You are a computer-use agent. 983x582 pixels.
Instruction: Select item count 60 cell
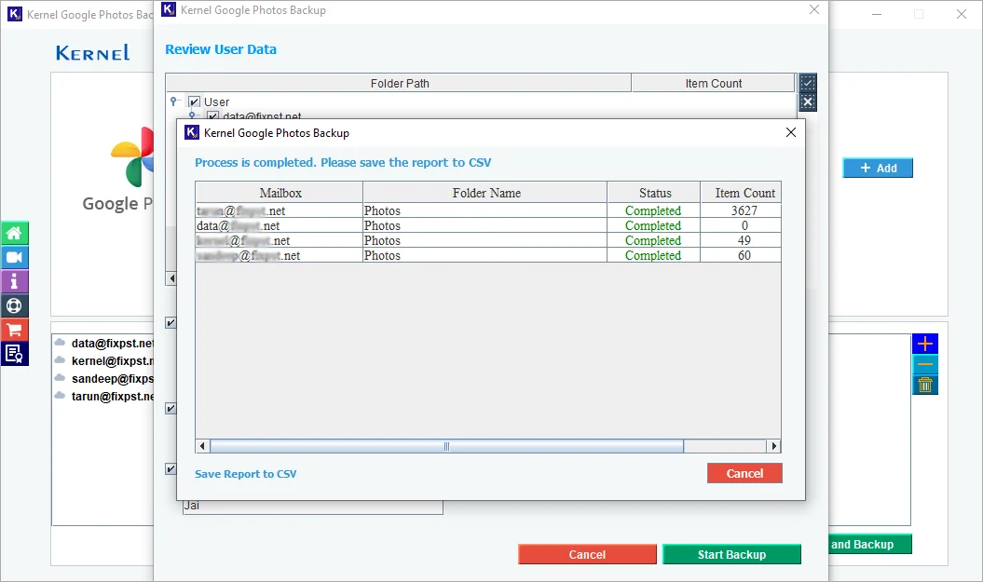point(741,255)
